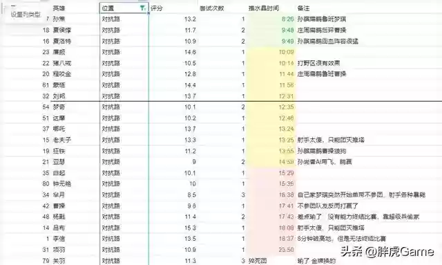The width and height of the screenshot is (442, 265).
Task: Select the 备注 column header
Action: click(303, 8)
